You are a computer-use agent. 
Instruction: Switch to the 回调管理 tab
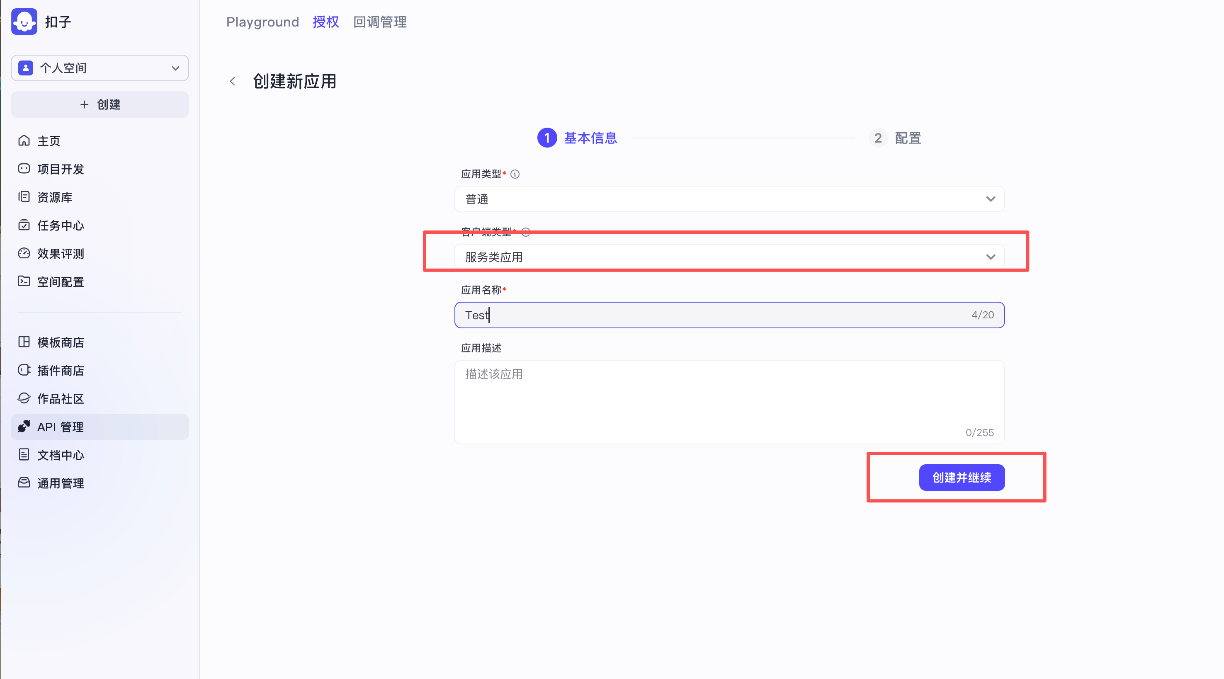tap(380, 22)
